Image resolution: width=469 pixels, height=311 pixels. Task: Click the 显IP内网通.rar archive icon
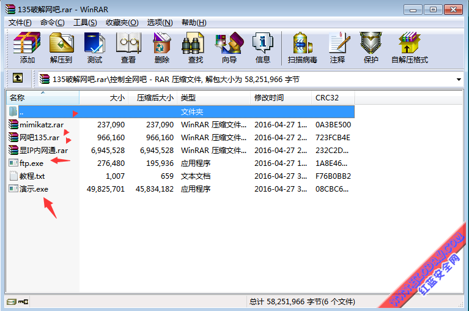13,150
